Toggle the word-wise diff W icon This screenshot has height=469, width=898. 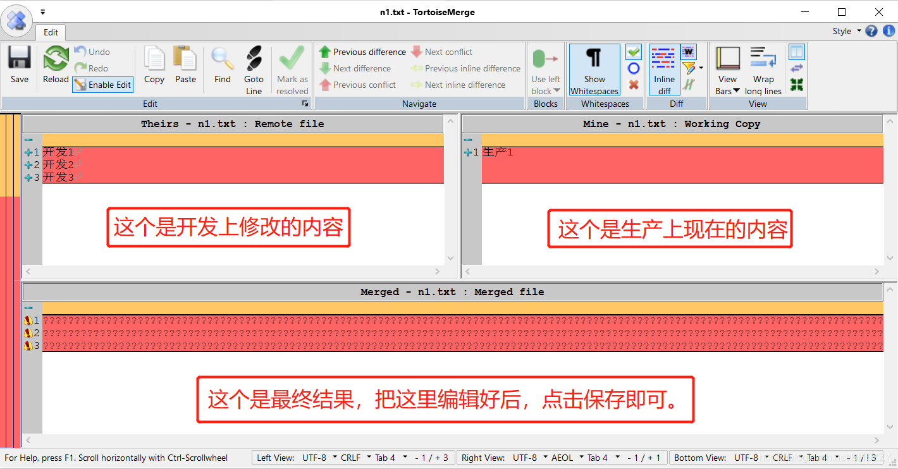tap(689, 52)
